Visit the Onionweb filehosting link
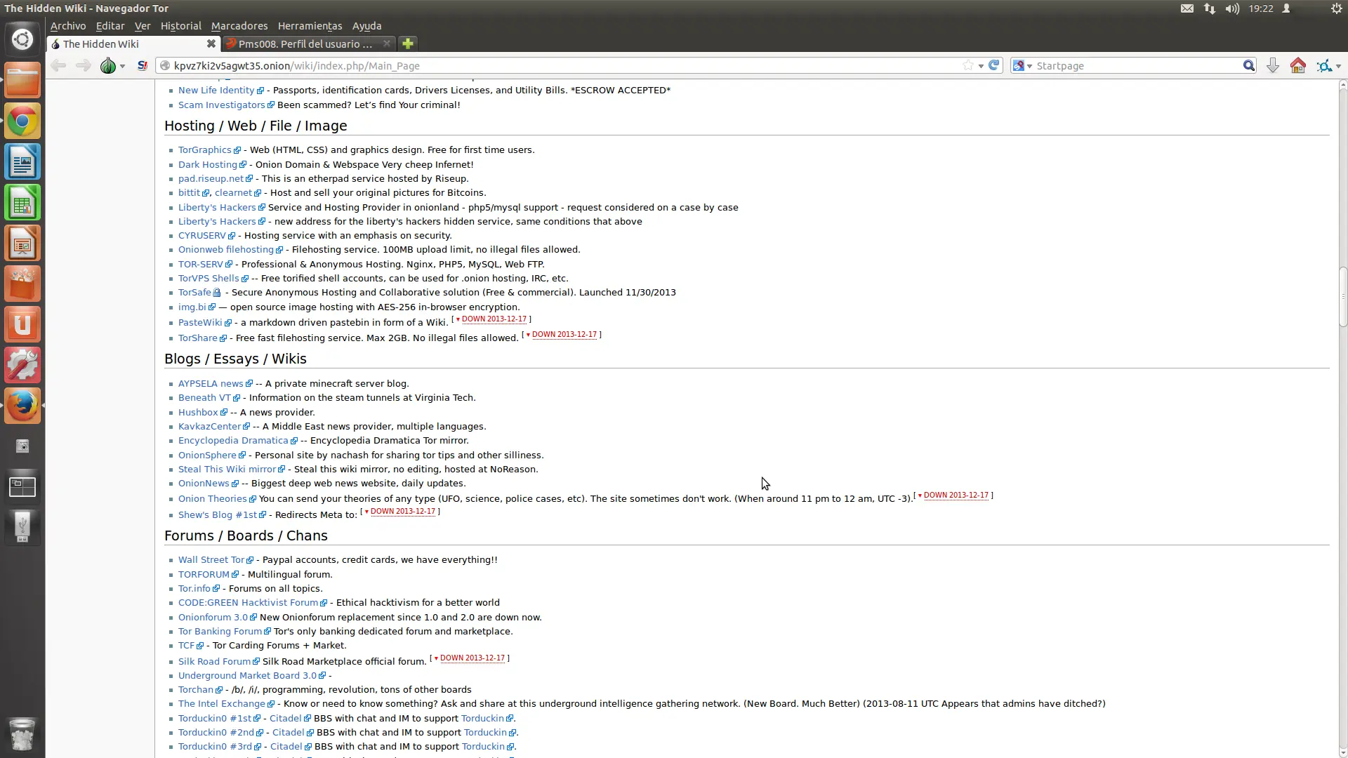Viewport: 1348px width, 758px height. [x=225, y=250]
